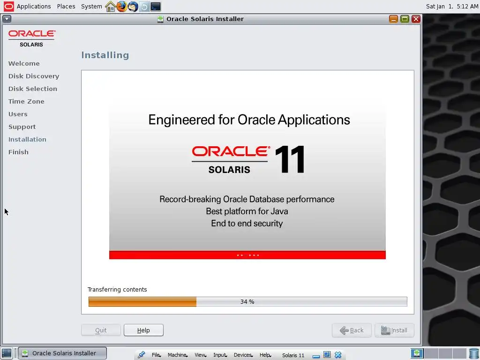Click the Welcome step in sidebar

pyautogui.click(x=24, y=63)
